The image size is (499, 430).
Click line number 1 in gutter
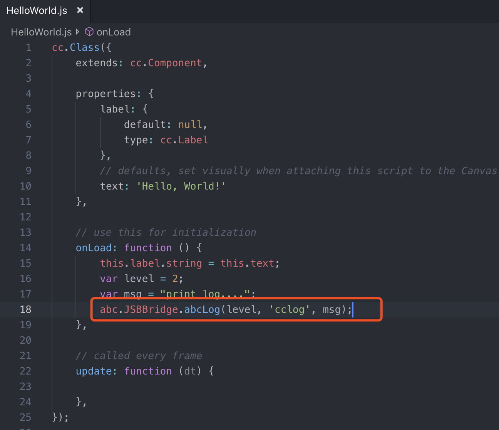coord(28,47)
